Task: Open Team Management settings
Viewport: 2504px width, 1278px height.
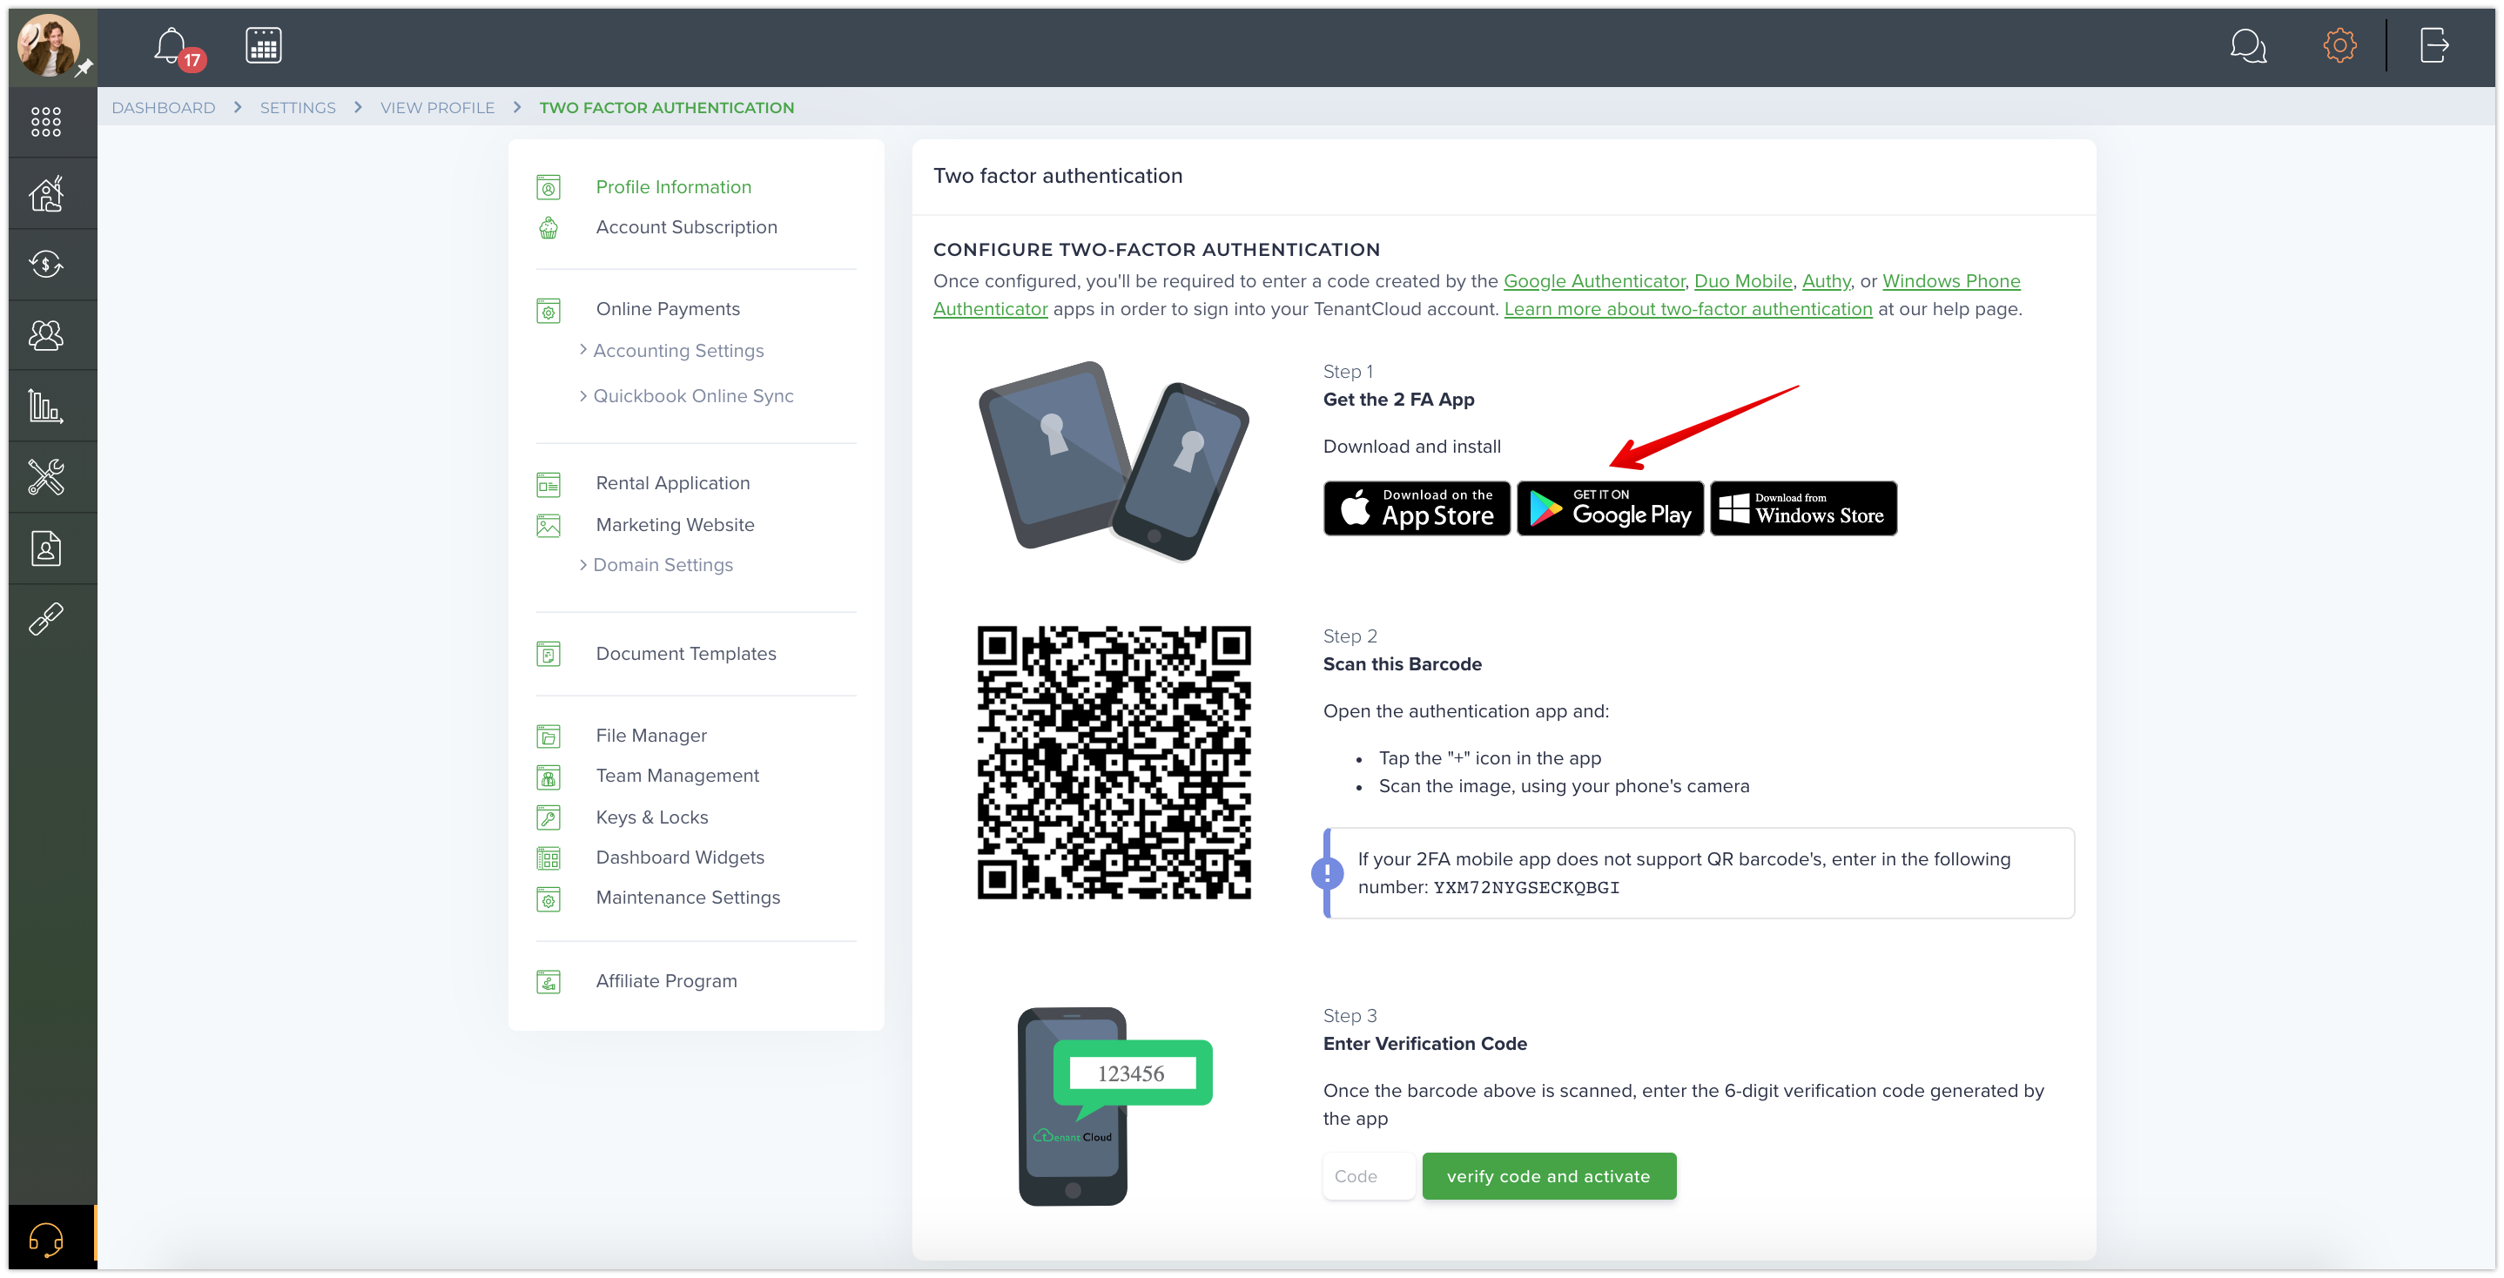Action: 677,776
